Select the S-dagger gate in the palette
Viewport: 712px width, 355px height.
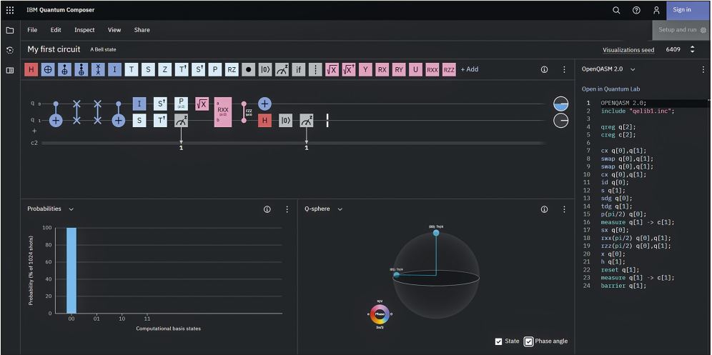[199, 69]
